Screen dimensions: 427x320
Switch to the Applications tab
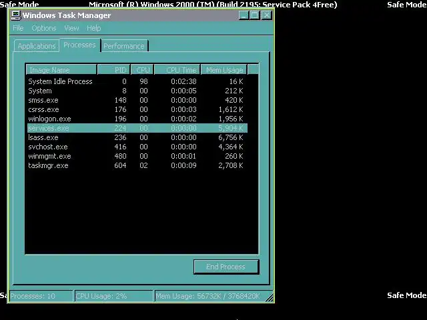tap(37, 46)
